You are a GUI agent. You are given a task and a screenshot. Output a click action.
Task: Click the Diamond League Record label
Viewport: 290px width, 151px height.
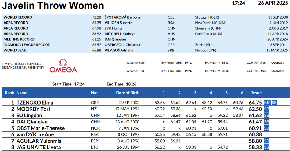[27, 45]
